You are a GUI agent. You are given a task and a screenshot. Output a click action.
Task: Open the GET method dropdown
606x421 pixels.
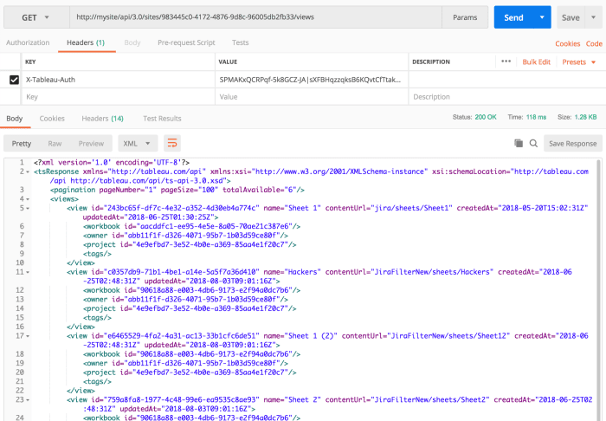click(36, 17)
